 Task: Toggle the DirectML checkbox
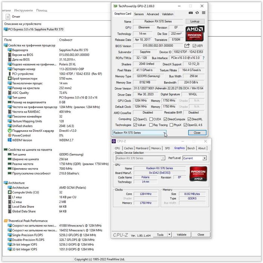189,119
